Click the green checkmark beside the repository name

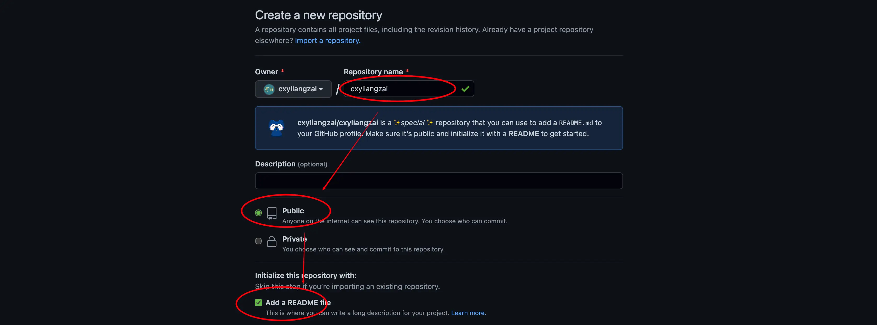[465, 89]
